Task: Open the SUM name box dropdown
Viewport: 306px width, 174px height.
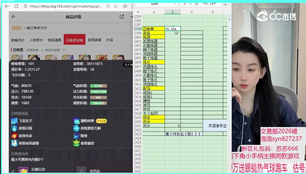Action: (x=175, y=4)
